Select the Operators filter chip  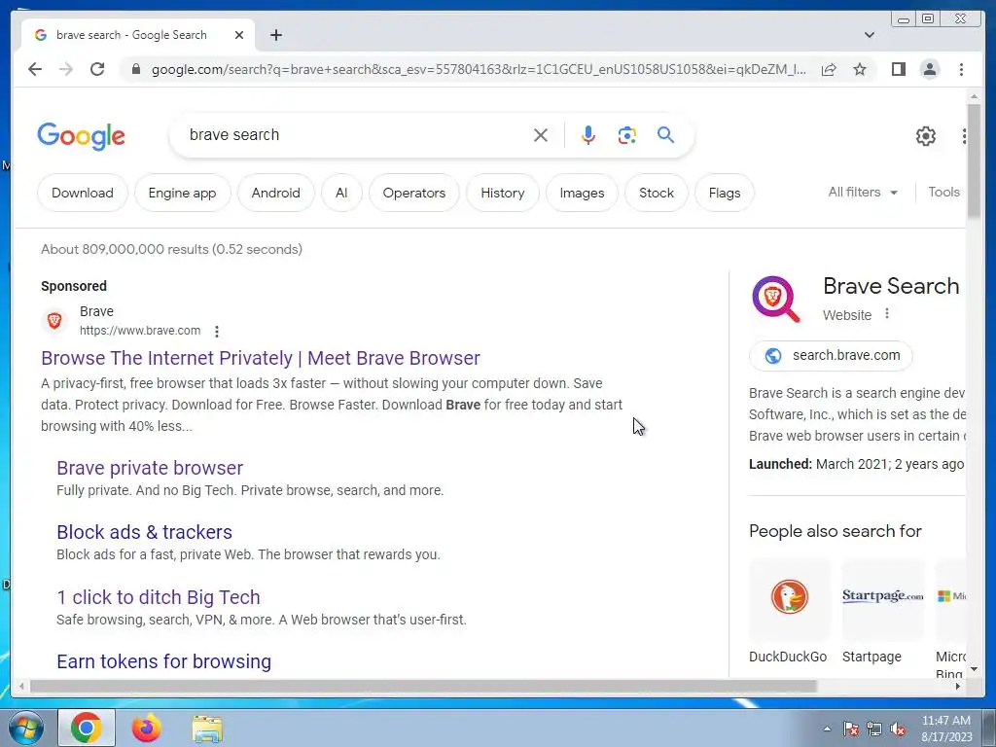coord(414,193)
